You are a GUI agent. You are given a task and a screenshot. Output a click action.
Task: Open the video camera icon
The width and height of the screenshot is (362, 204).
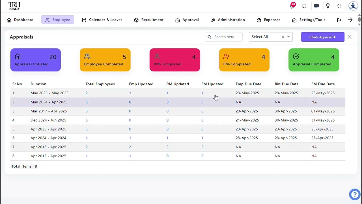(316, 6)
